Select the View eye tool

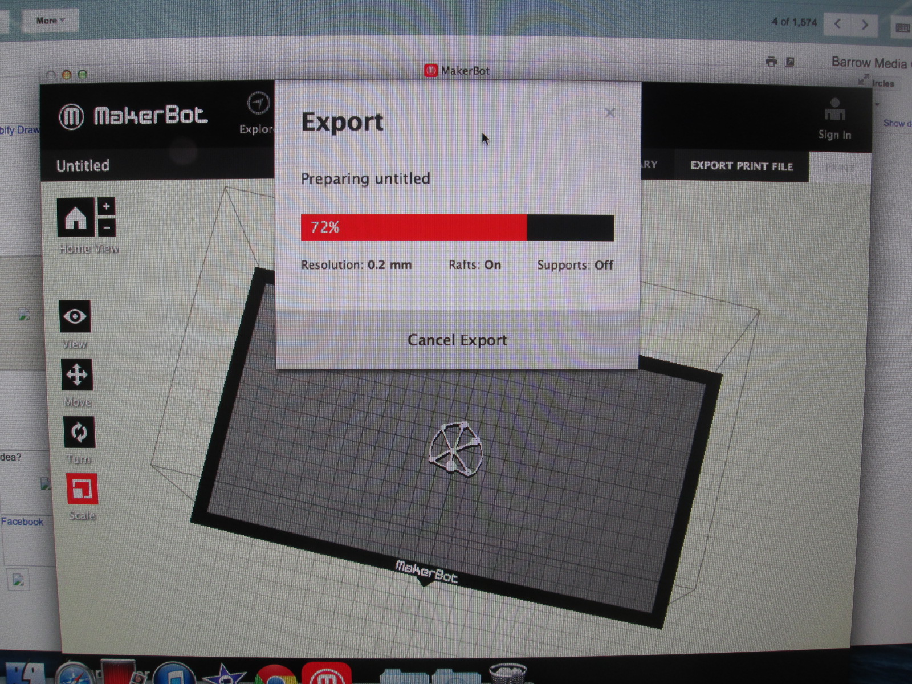tap(75, 316)
